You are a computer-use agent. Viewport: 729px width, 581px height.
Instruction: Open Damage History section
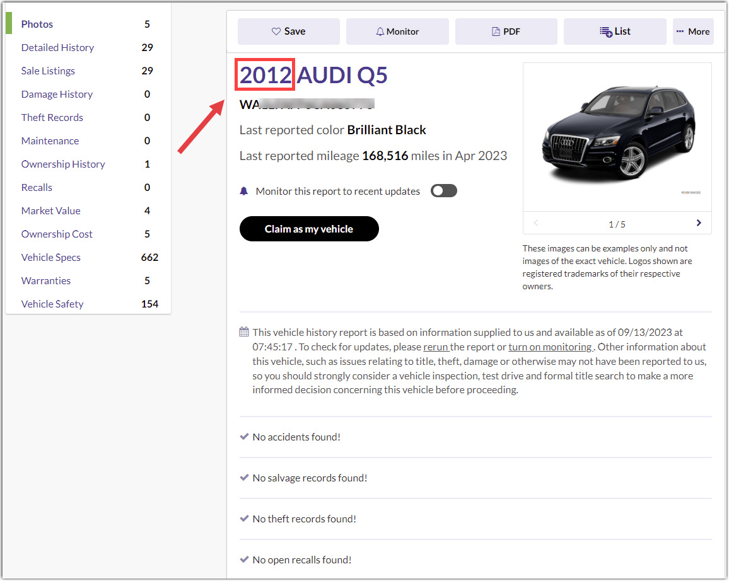pos(57,95)
